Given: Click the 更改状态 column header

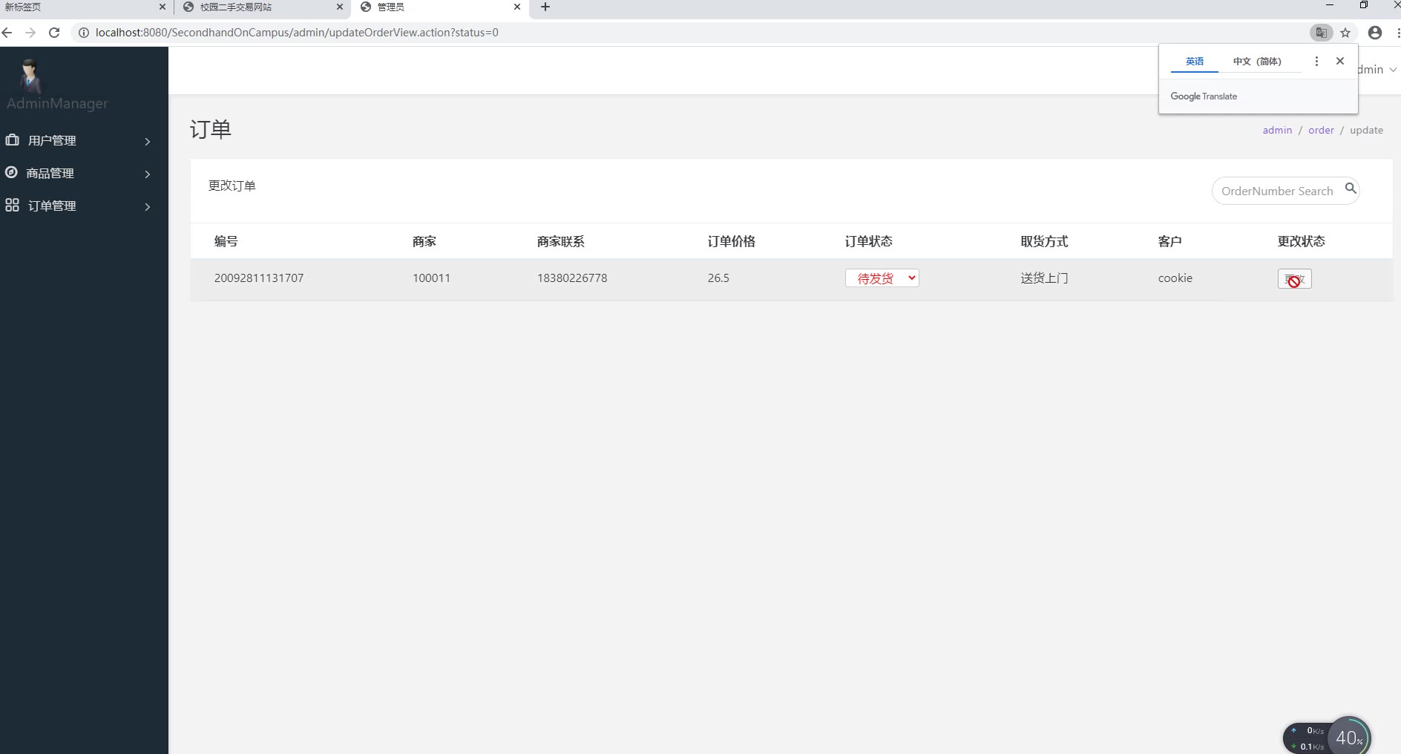Looking at the screenshot, I should [x=1302, y=241].
